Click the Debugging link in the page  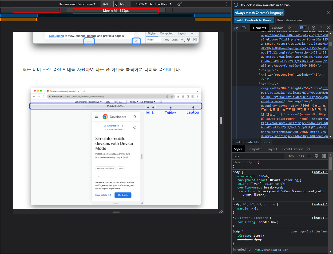click(56, 36)
